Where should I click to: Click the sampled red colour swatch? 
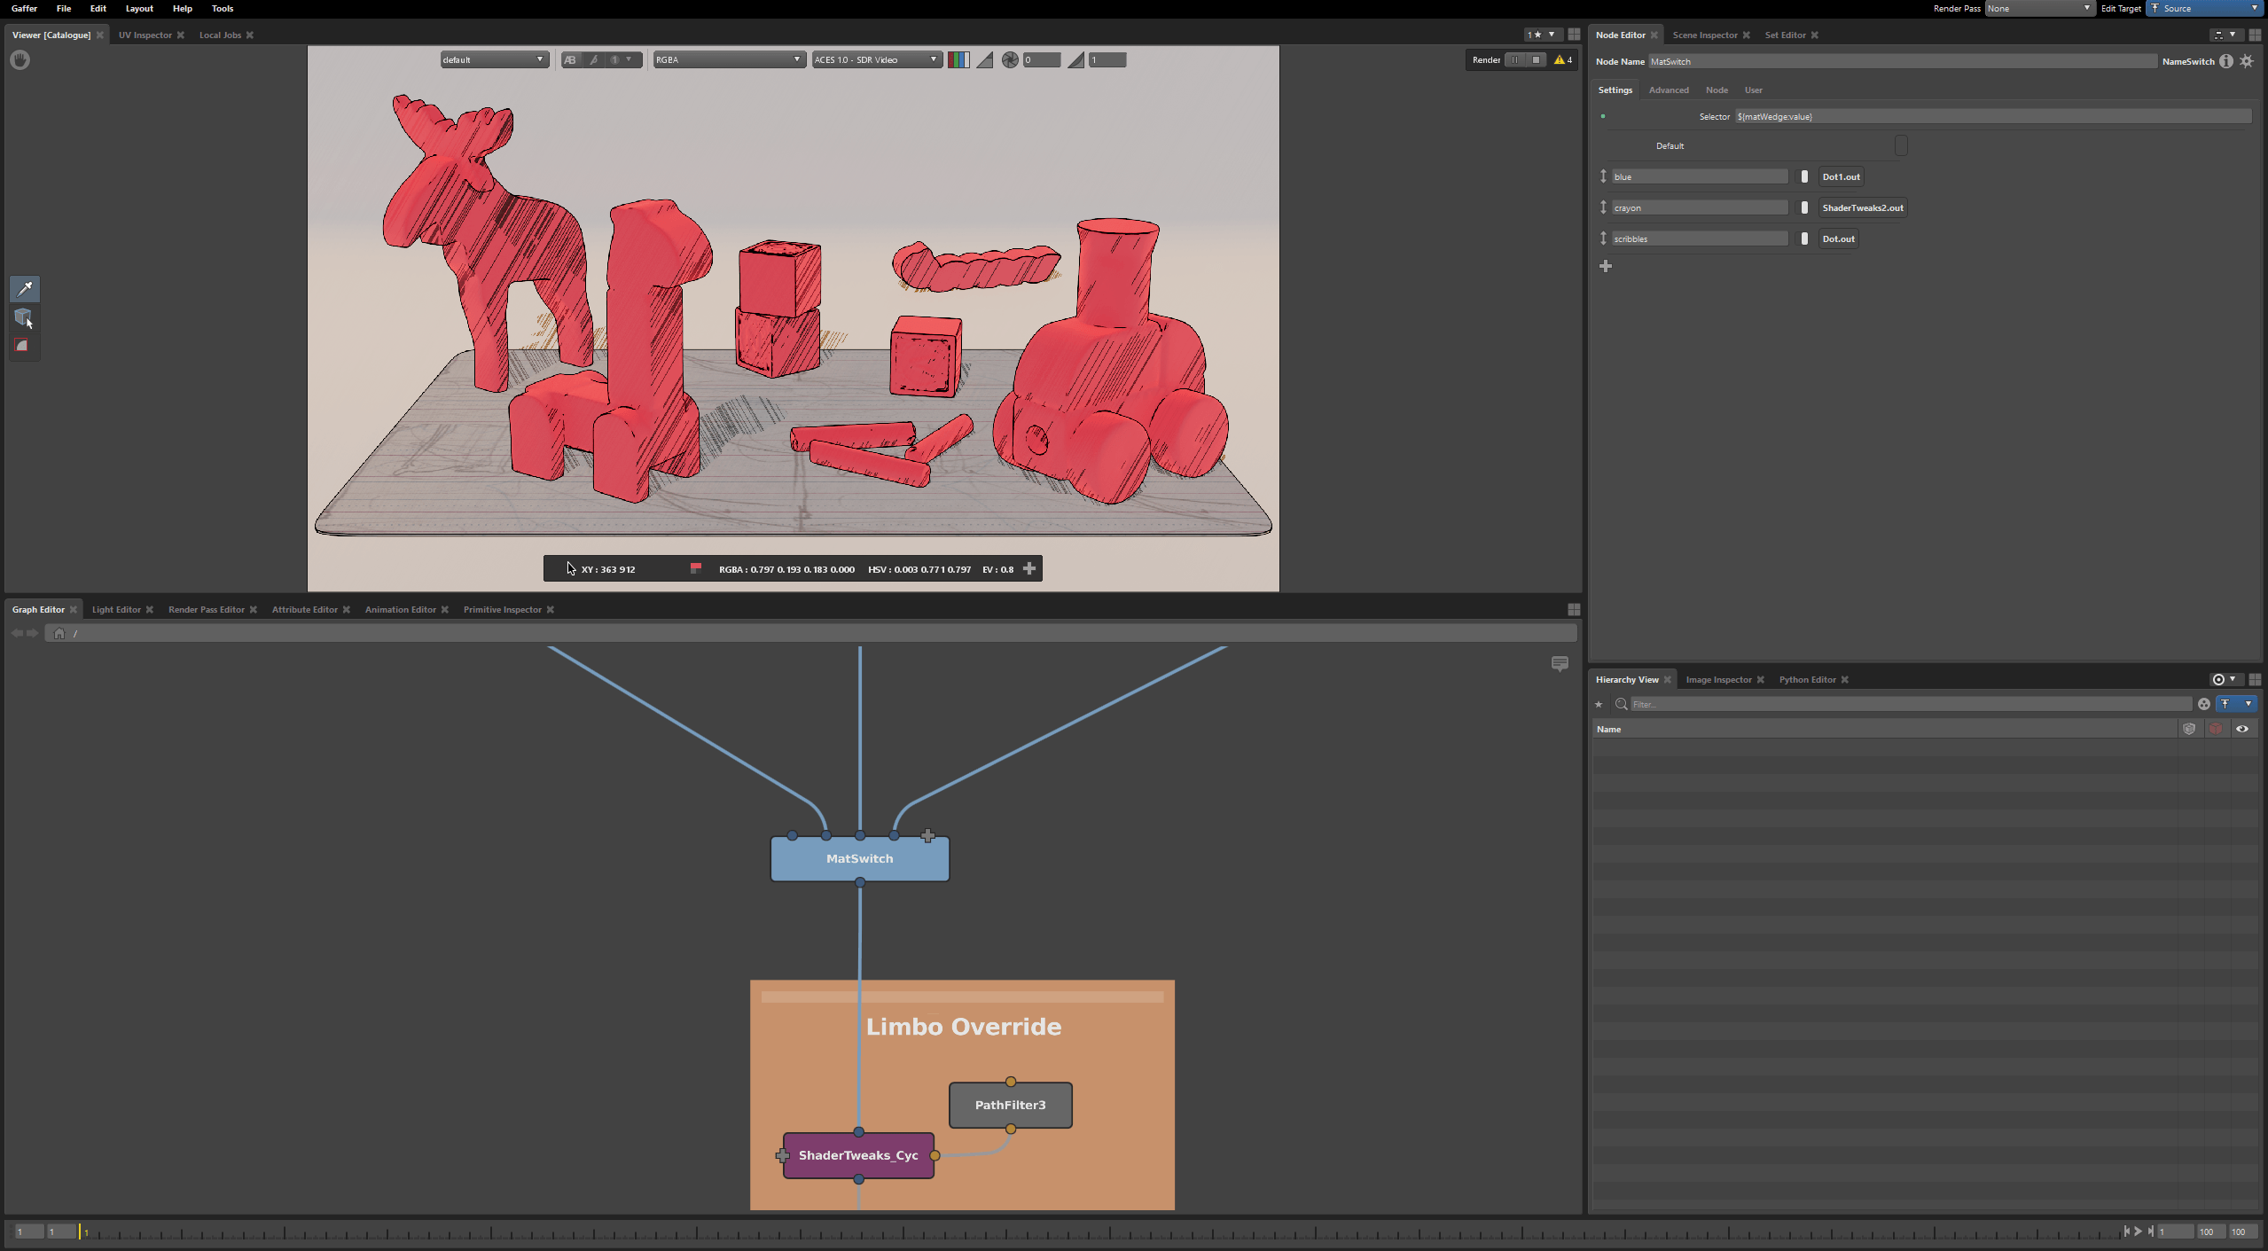point(696,568)
